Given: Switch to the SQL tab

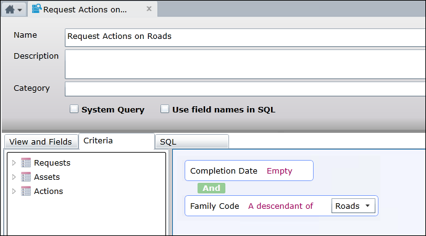Looking at the screenshot, I should (x=192, y=141).
